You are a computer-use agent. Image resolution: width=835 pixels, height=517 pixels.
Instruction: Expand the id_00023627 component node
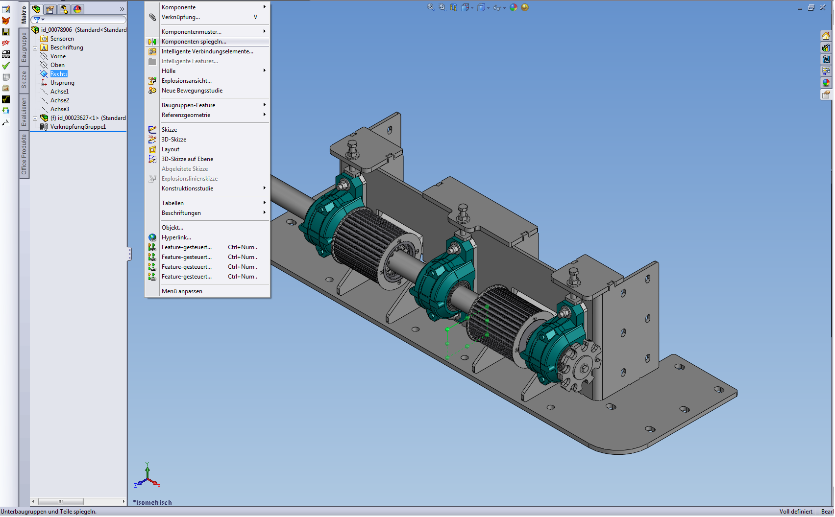[35, 118]
